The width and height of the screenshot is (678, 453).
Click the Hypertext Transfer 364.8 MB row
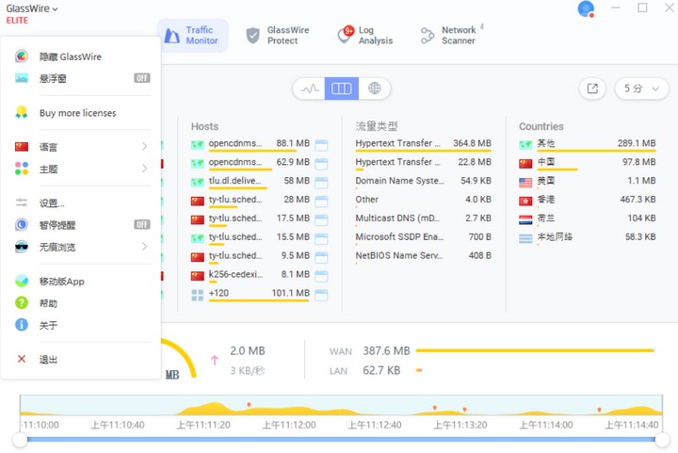point(423,144)
